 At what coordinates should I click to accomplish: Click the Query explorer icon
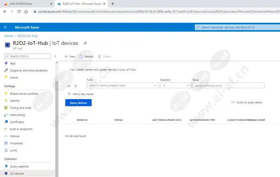pyautogui.click(x=6, y=166)
